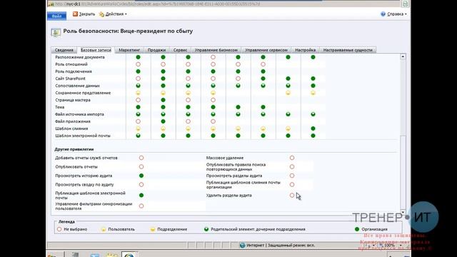Click the Пользователь legend entry
The height and width of the screenshot is (257, 457).
pos(118,229)
